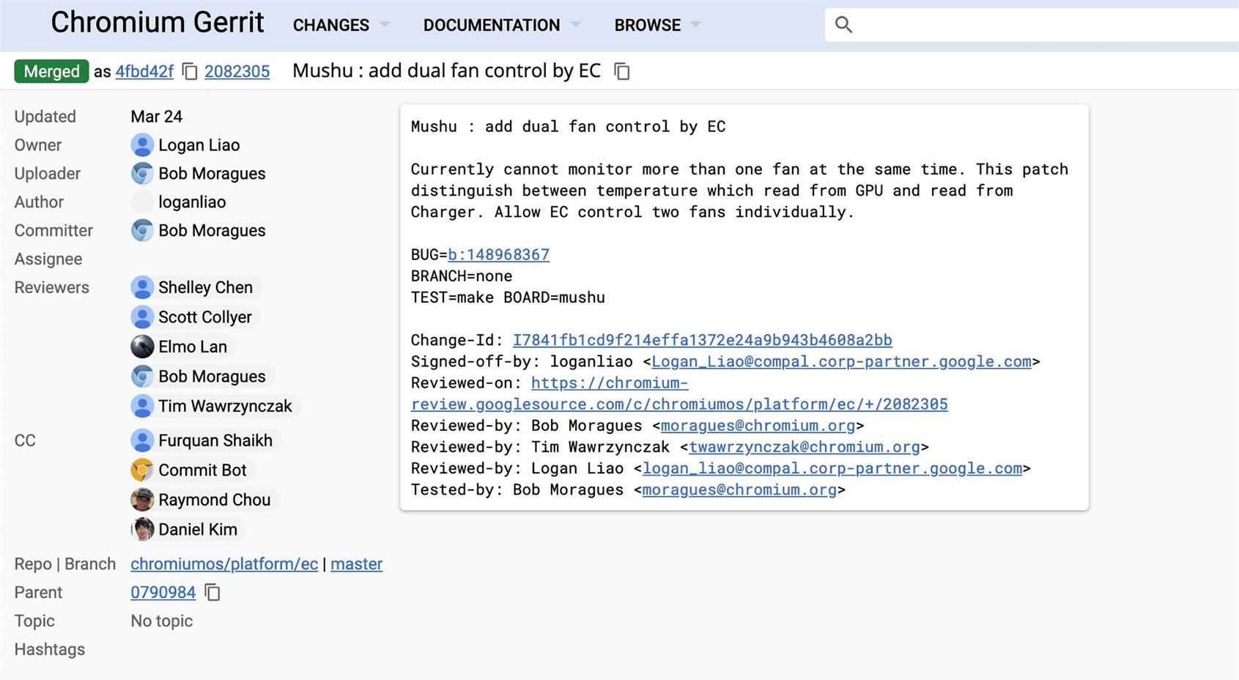The height and width of the screenshot is (680, 1239).
Task: Open Reviewed-by moragues@chromium.org email link
Action: (x=758, y=426)
